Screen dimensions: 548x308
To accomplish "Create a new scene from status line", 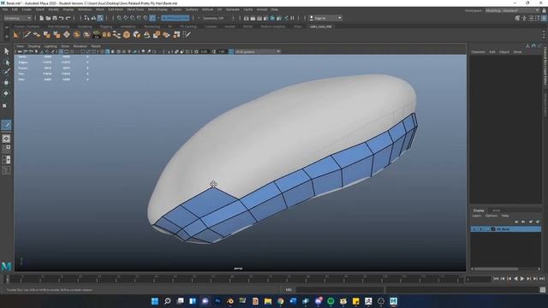I will coord(41,18).
